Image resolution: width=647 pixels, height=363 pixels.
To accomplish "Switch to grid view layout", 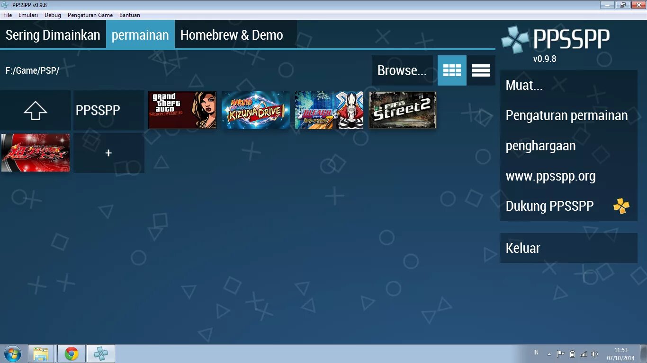I will click(x=452, y=70).
